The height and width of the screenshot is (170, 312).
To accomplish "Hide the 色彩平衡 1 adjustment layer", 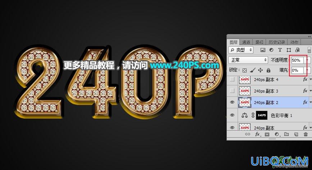I will click(232, 115).
